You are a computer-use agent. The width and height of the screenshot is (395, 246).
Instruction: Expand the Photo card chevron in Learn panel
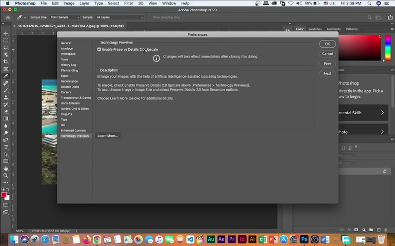click(382, 132)
